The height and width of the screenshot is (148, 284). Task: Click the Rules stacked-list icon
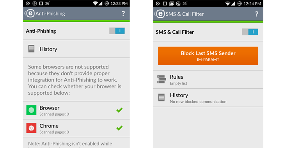click(x=162, y=79)
